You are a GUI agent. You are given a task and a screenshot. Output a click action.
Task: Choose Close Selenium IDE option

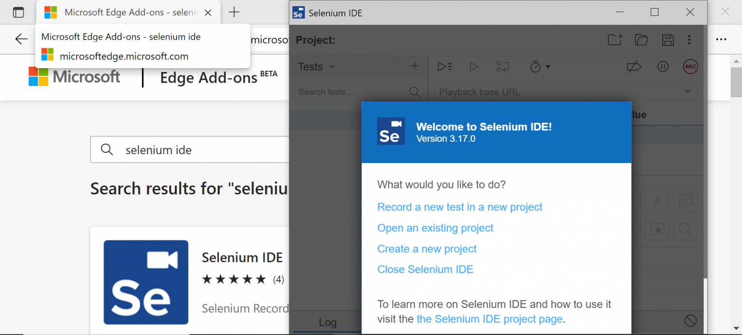pos(425,269)
